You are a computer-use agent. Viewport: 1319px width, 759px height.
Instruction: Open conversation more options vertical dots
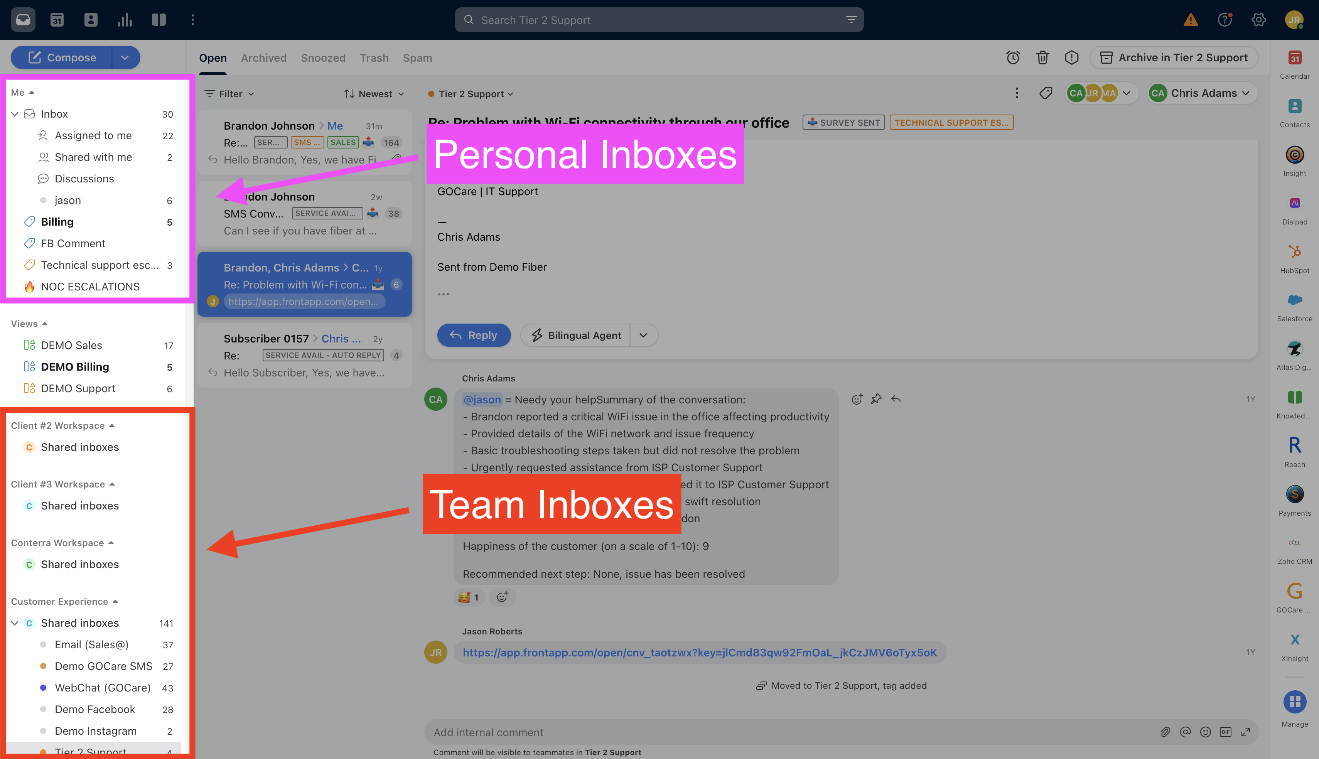[x=1017, y=93]
